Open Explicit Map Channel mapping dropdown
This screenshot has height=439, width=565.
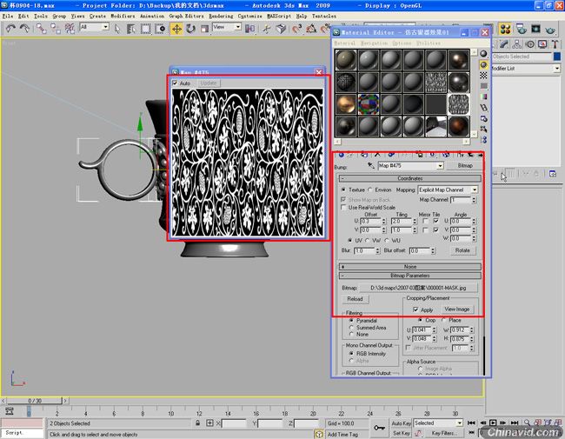pyautogui.click(x=475, y=190)
